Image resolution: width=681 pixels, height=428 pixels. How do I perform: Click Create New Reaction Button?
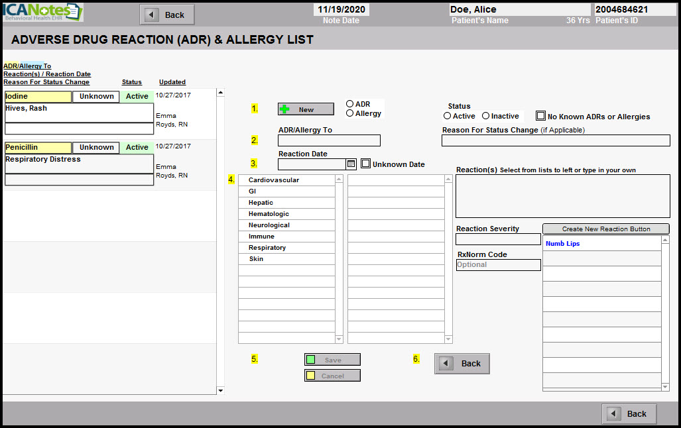(x=605, y=229)
